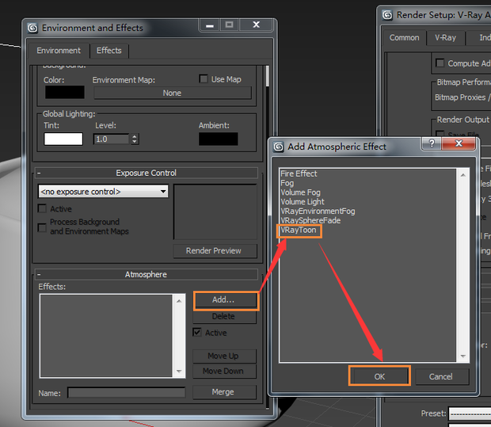Open the white Tint color swatch

pos(63,139)
